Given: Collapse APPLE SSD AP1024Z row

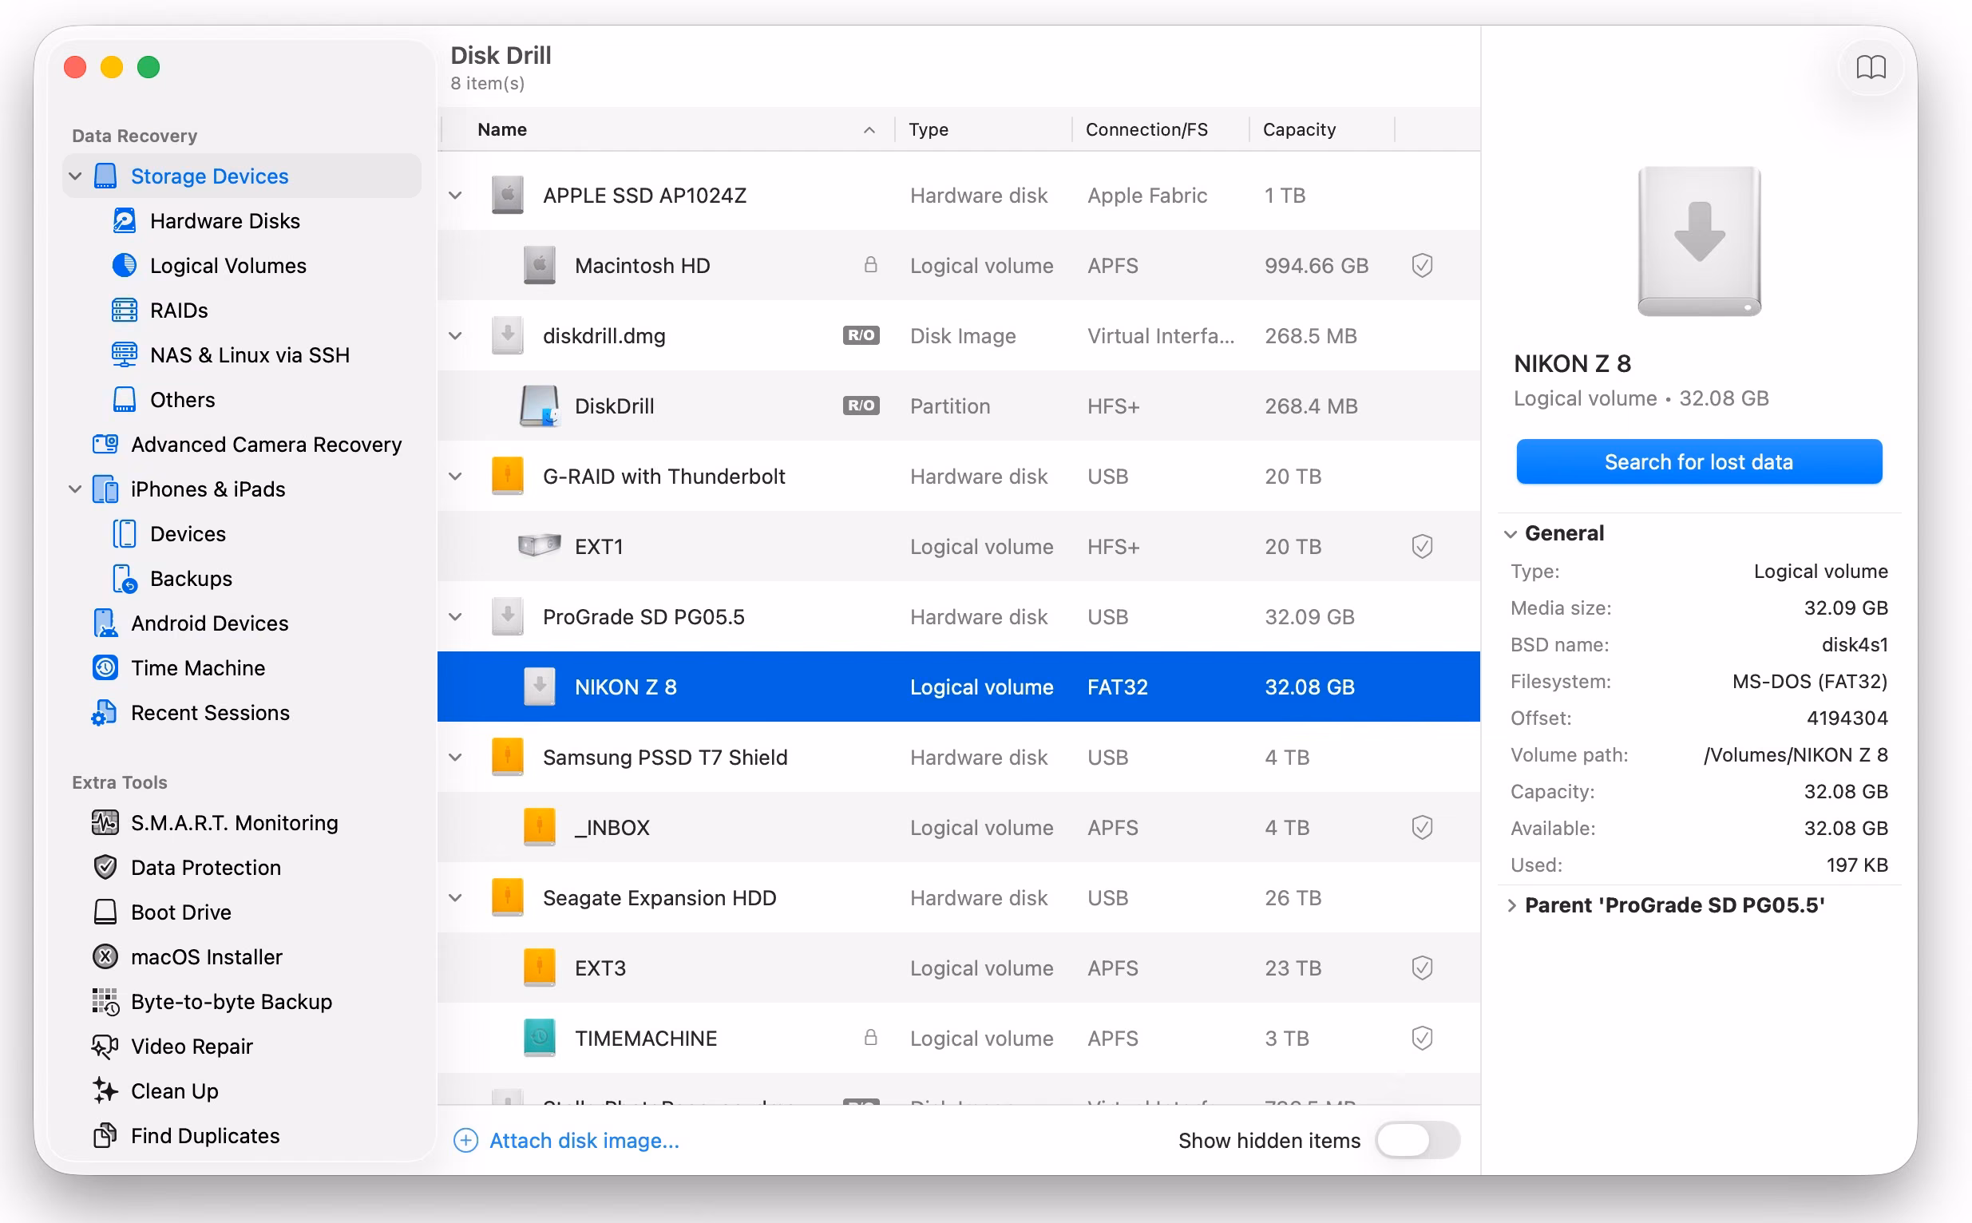Looking at the screenshot, I should point(455,195).
